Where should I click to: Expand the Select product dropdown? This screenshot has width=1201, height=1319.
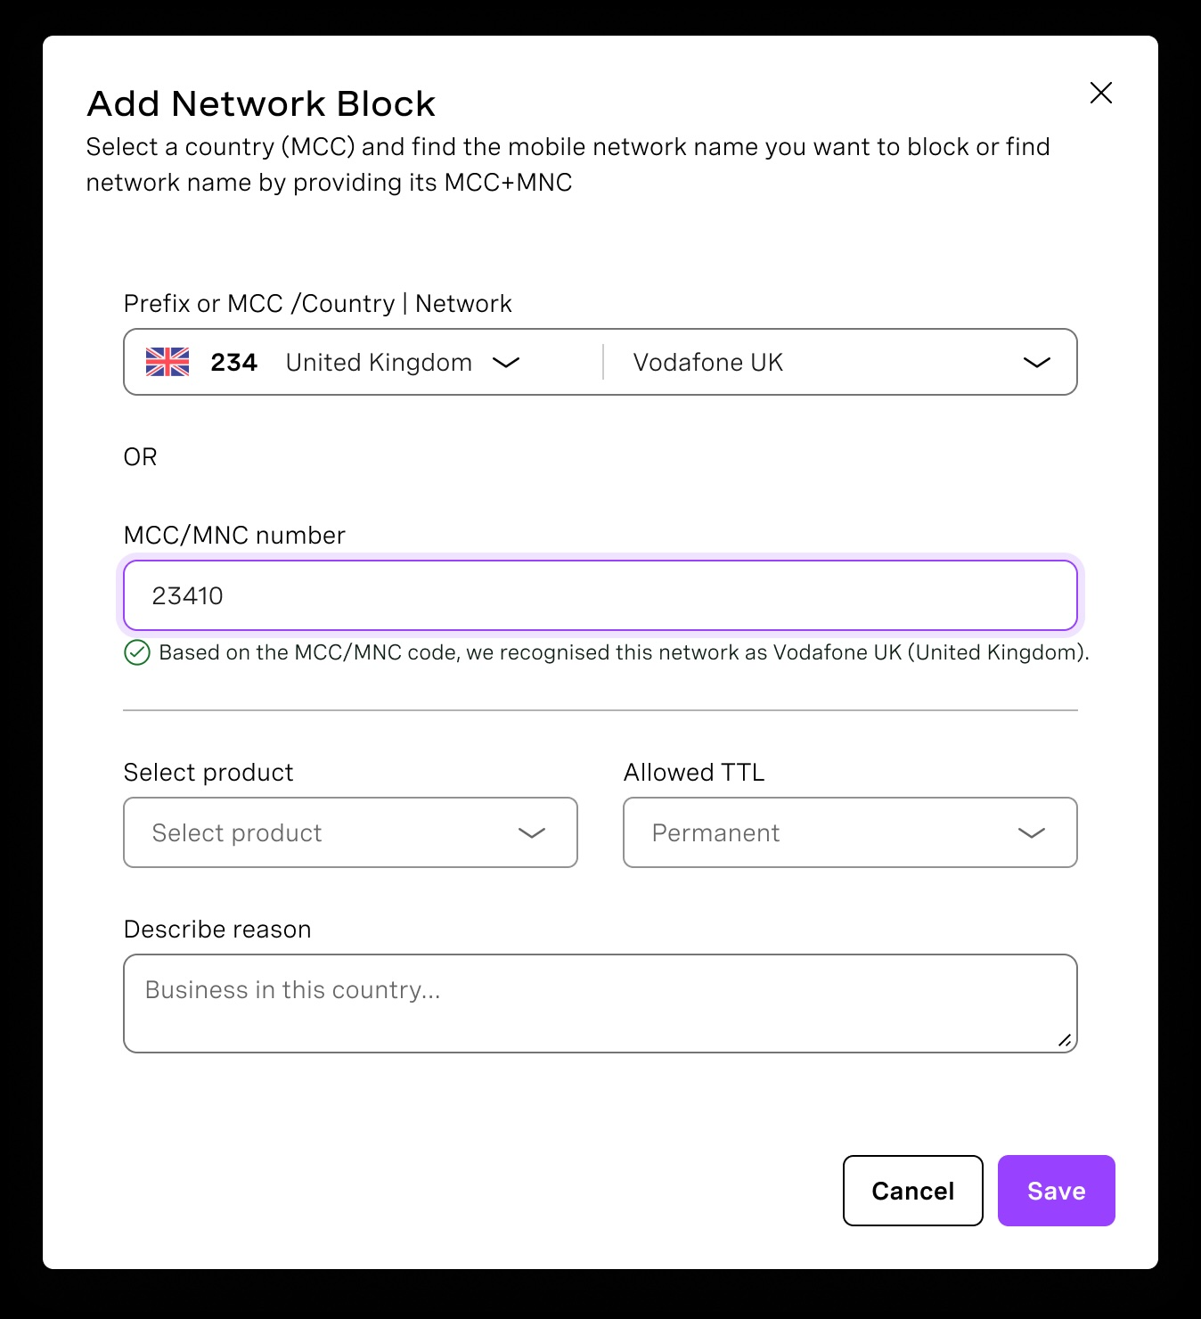(531, 833)
